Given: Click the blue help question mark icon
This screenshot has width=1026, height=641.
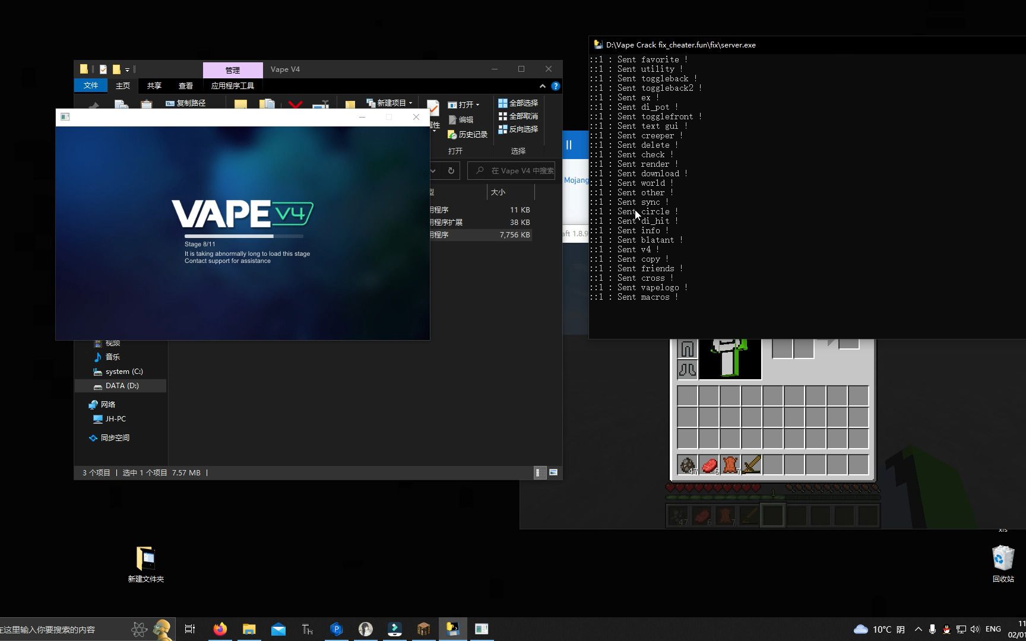Looking at the screenshot, I should pos(556,86).
